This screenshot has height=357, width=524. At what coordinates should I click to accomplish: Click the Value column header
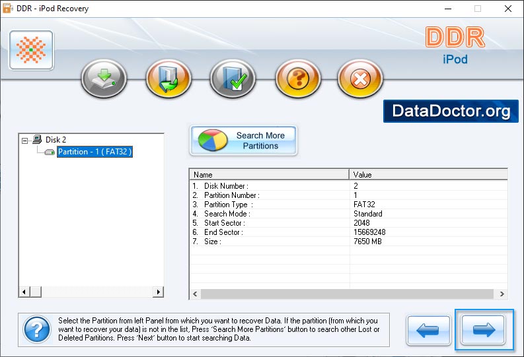pos(428,175)
